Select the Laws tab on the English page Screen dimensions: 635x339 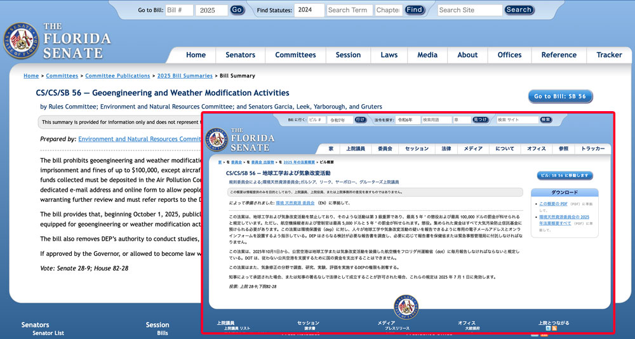pos(389,55)
